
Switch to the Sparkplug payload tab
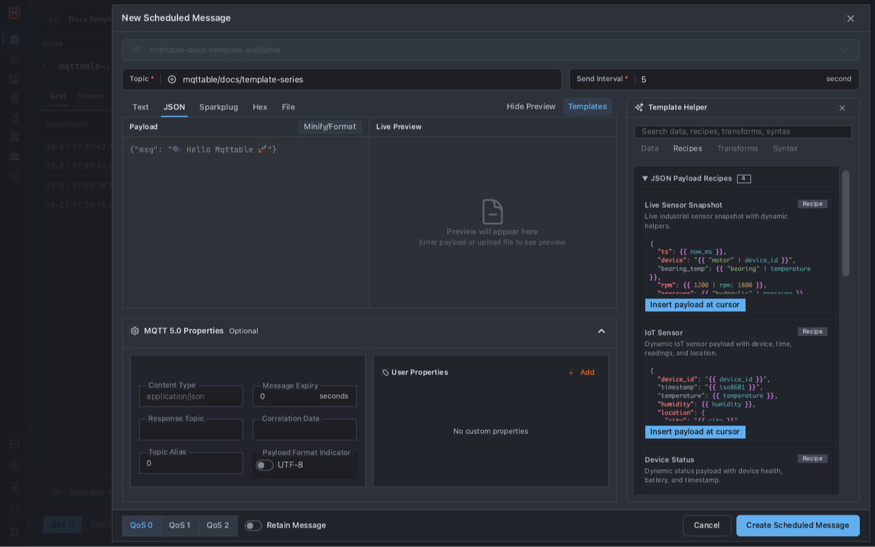219,108
